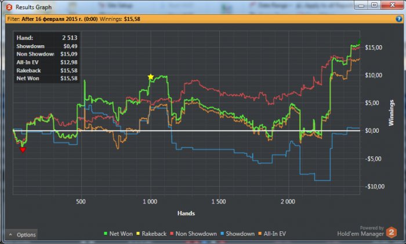Screen dimensions: 406x244
Task: Open the Options panel
Action: coord(22,235)
